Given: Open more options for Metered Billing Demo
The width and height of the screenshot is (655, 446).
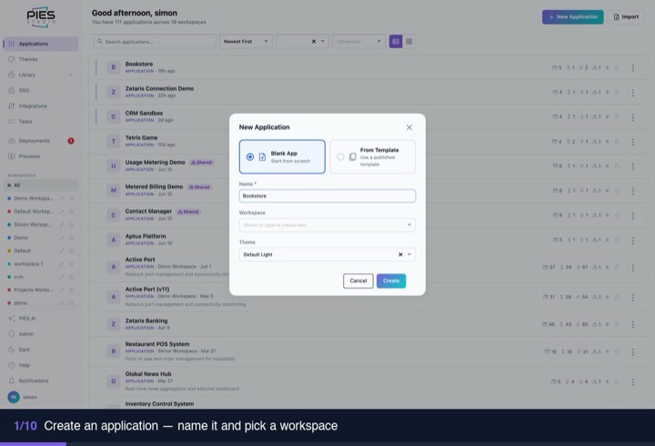Looking at the screenshot, I should [633, 190].
